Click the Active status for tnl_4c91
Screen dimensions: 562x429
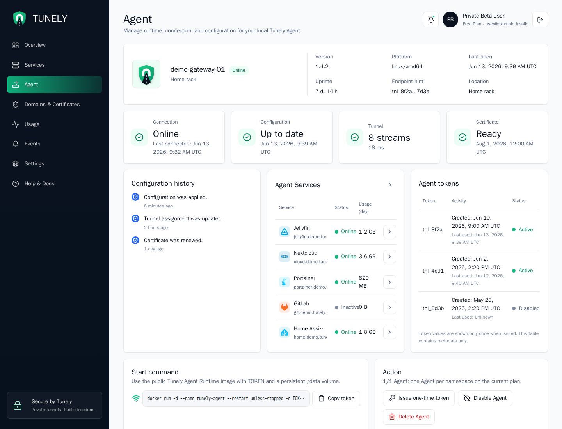[x=523, y=271]
